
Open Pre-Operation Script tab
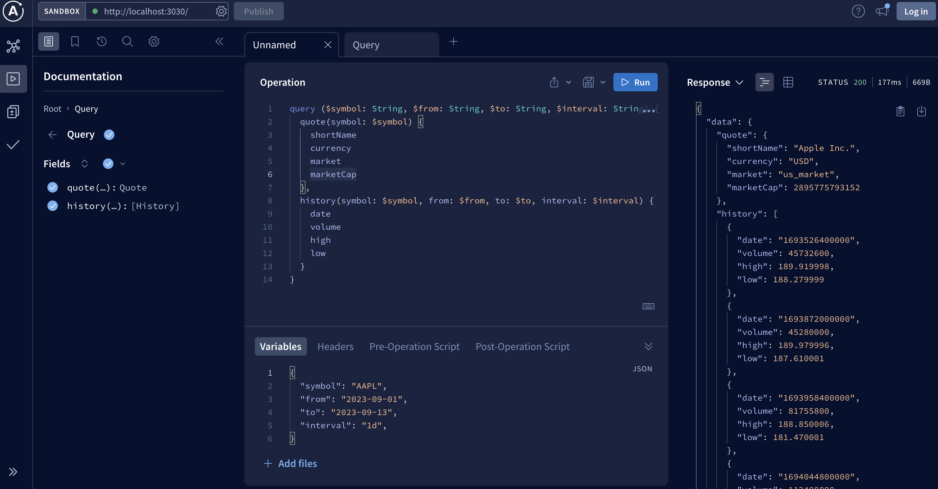click(414, 346)
